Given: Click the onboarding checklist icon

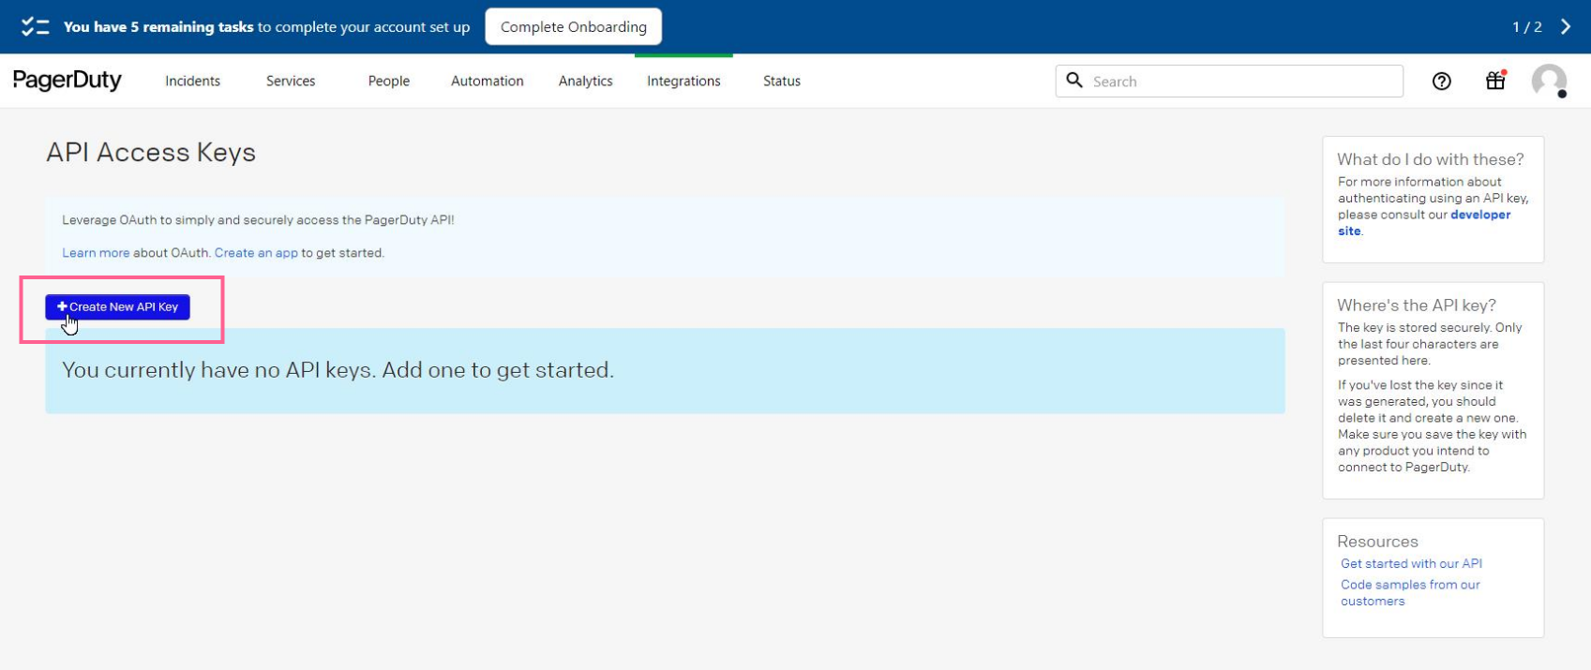Looking at the screenshot, I should coord(35,26).
